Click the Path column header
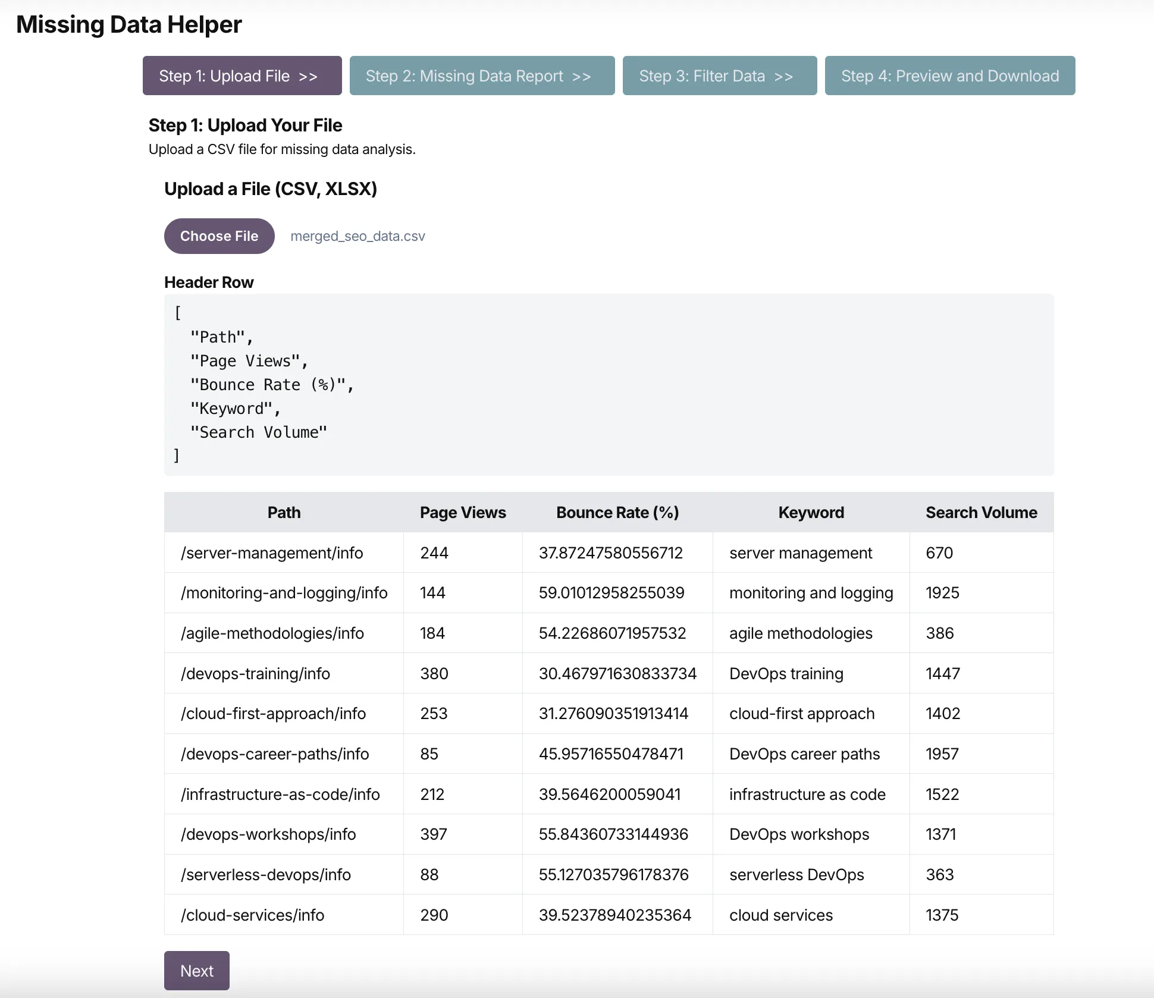 [x=284, y=512]
